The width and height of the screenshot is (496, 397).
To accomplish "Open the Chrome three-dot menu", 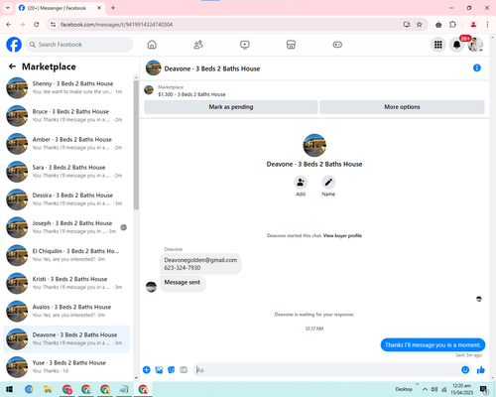I will point(487,25).
